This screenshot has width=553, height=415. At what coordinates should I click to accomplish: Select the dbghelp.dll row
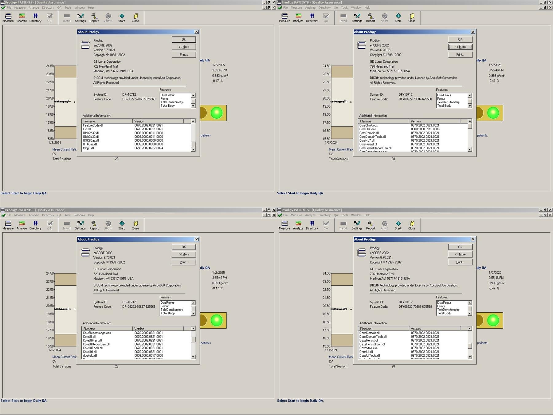136,355
